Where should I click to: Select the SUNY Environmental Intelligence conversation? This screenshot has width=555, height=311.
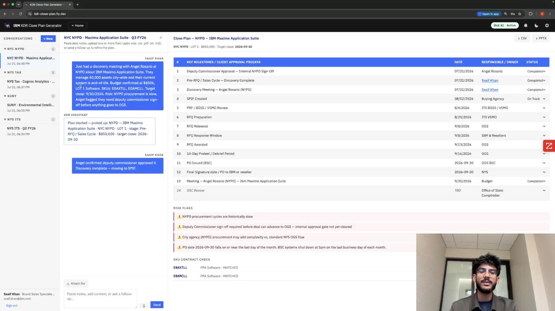(30, 107)
